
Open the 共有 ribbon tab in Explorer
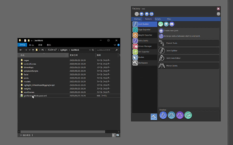click(x=40, y=45)
